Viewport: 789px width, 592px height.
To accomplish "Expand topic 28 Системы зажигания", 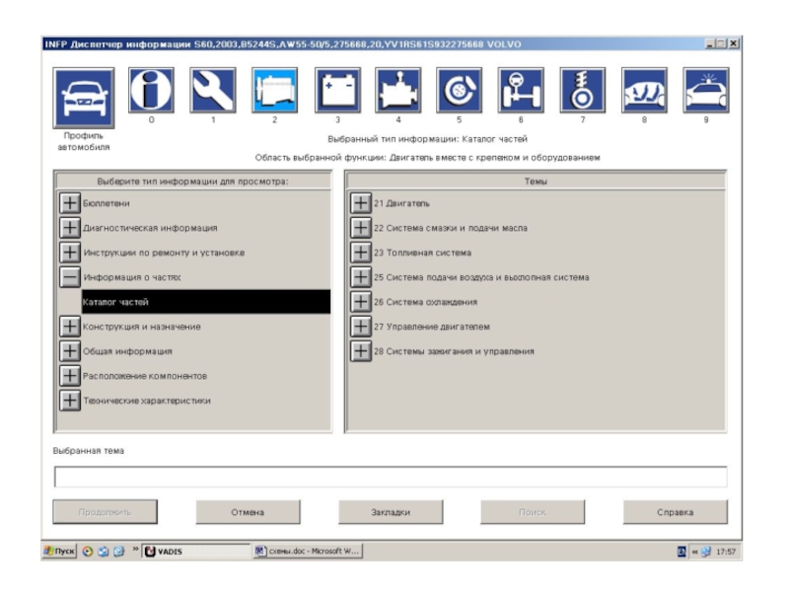I will 361,351.
